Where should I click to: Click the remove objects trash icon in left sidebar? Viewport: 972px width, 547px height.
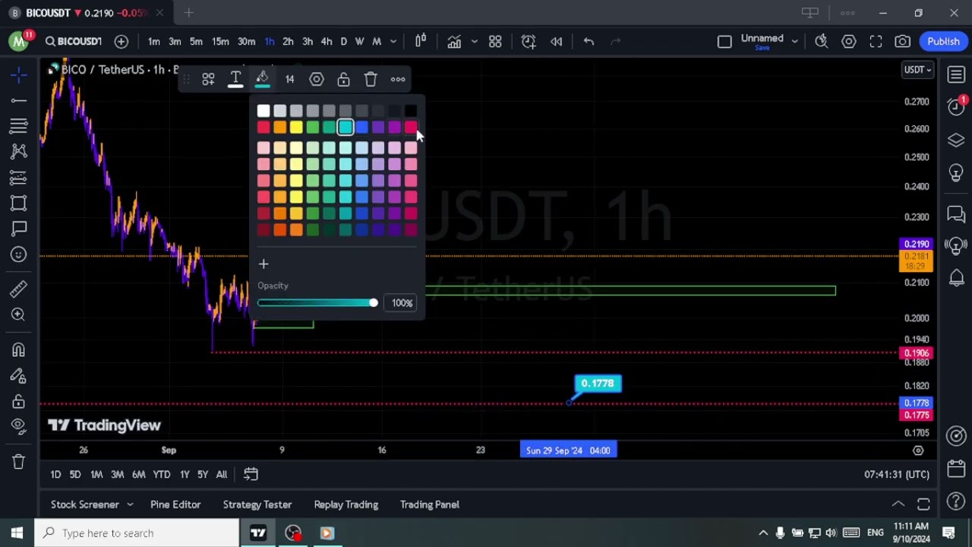19,461
